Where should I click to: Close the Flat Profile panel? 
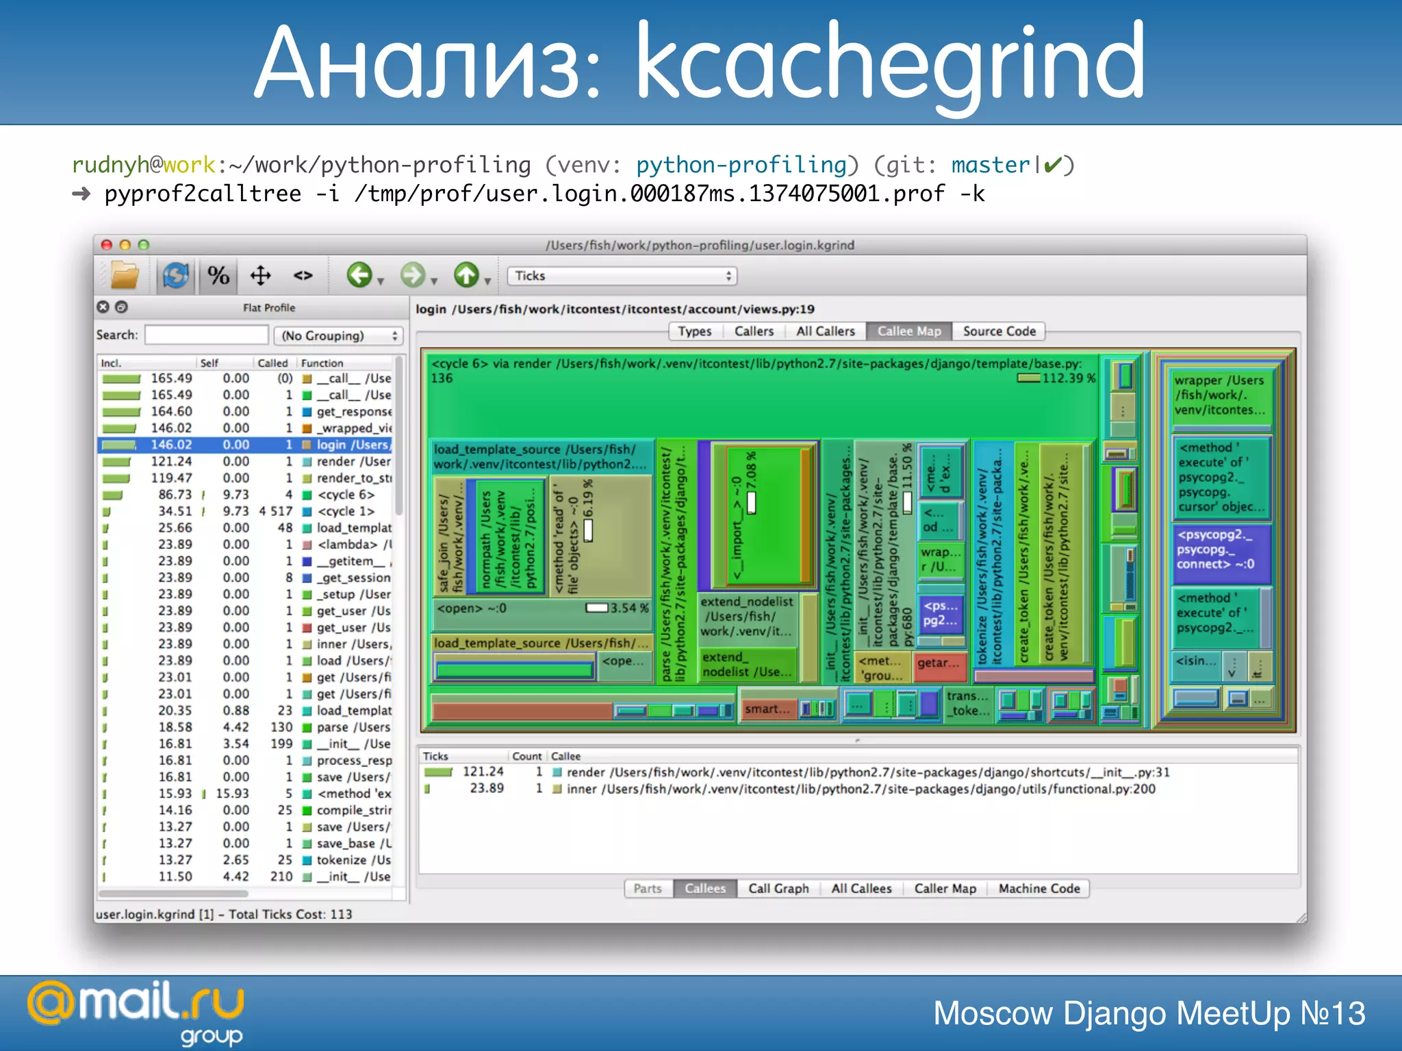pyautogui.click(x=103, y=307)
